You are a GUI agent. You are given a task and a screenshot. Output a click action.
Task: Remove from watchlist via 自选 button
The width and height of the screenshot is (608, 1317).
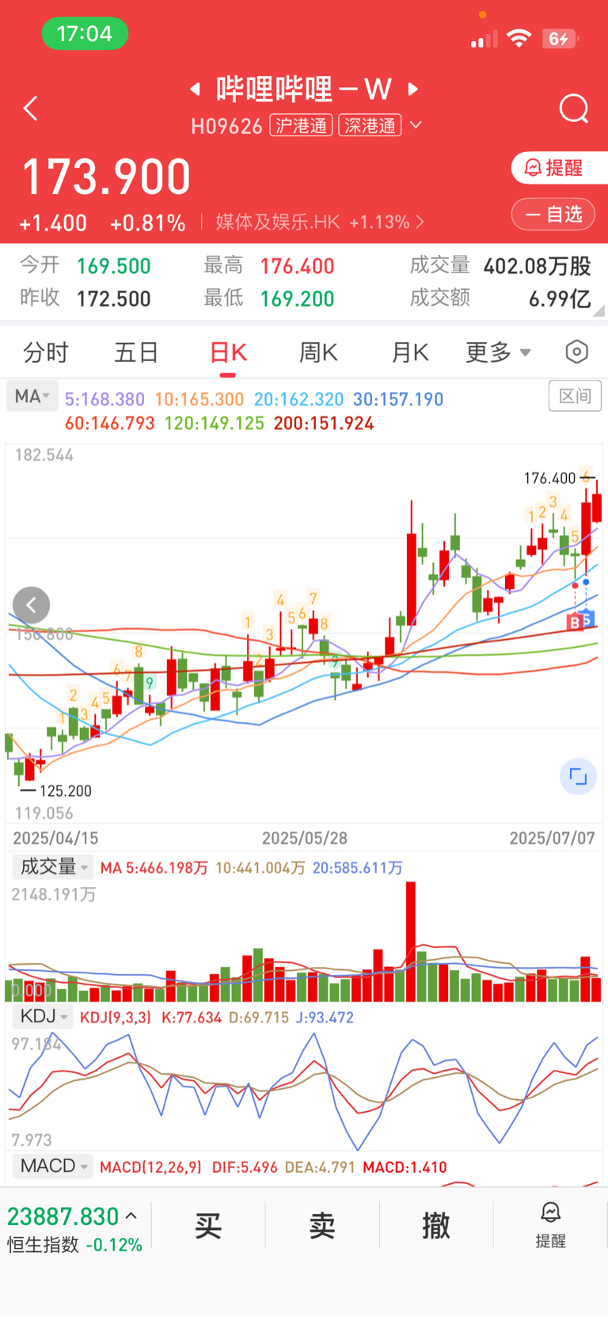click(x=553, y=214)
